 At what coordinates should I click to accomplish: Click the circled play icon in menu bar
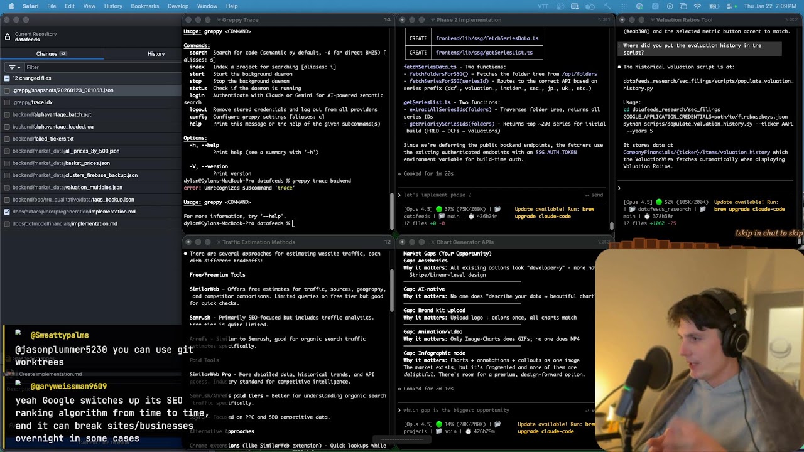pyautogui.click(x=670, y=6)
